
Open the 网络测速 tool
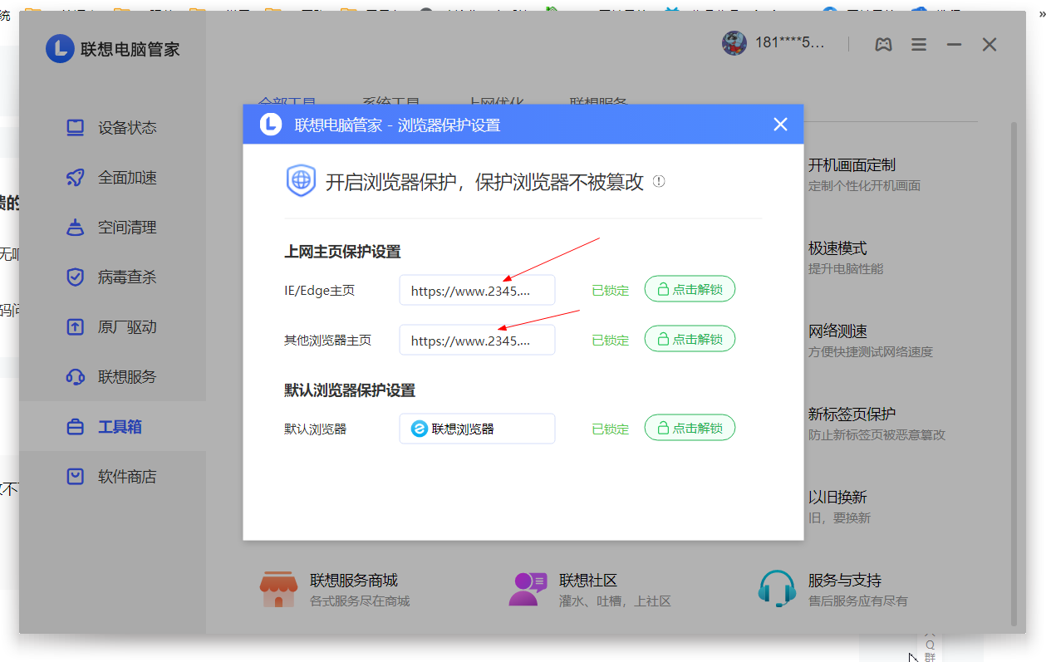[x=871, y=341]
